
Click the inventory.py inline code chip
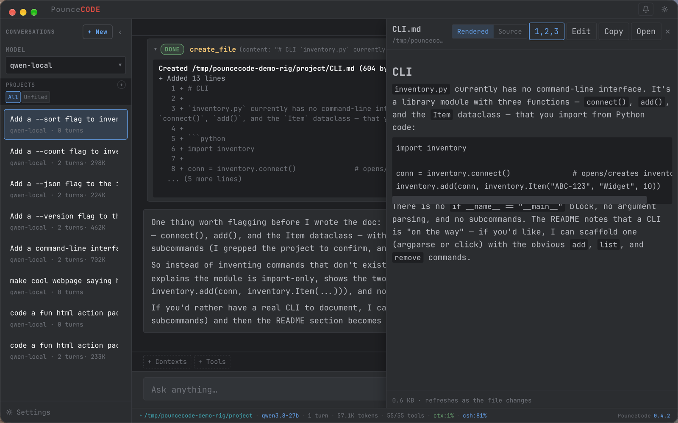point(421,89)
